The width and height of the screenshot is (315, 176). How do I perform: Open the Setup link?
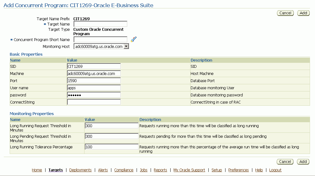pos(217,170)
